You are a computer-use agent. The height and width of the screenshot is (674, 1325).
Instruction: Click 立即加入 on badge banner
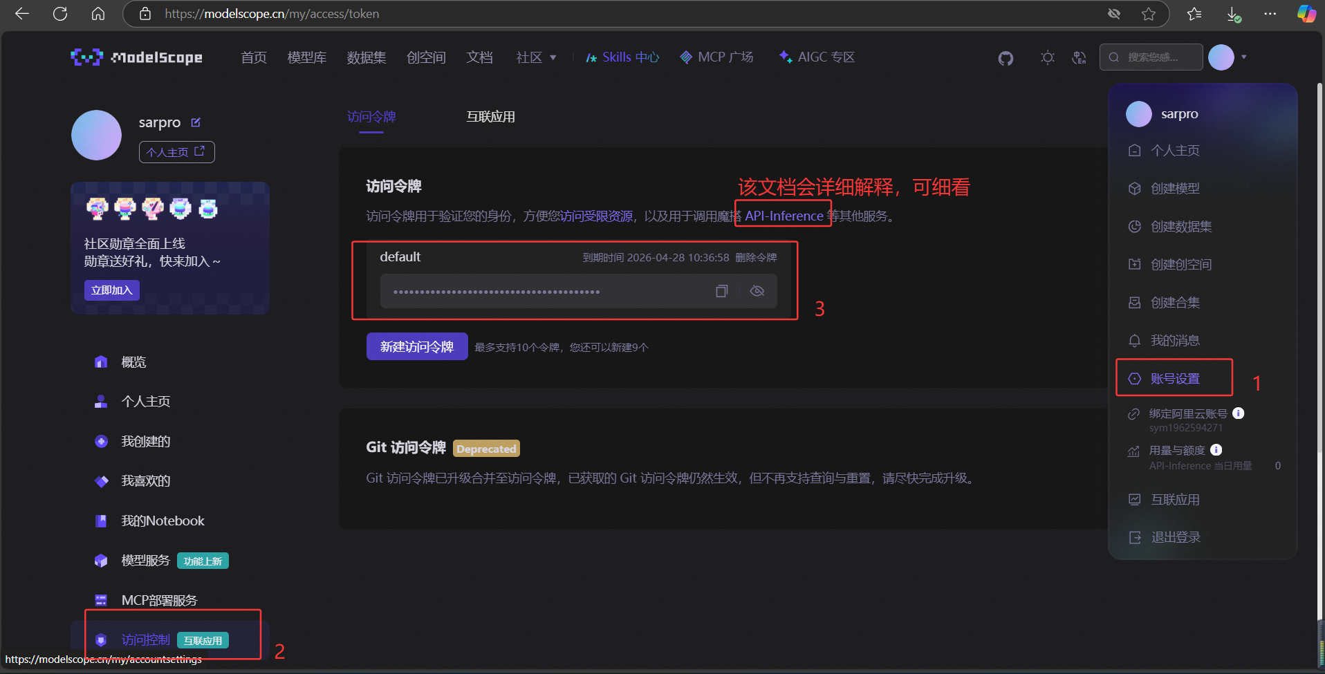(112, 290)
